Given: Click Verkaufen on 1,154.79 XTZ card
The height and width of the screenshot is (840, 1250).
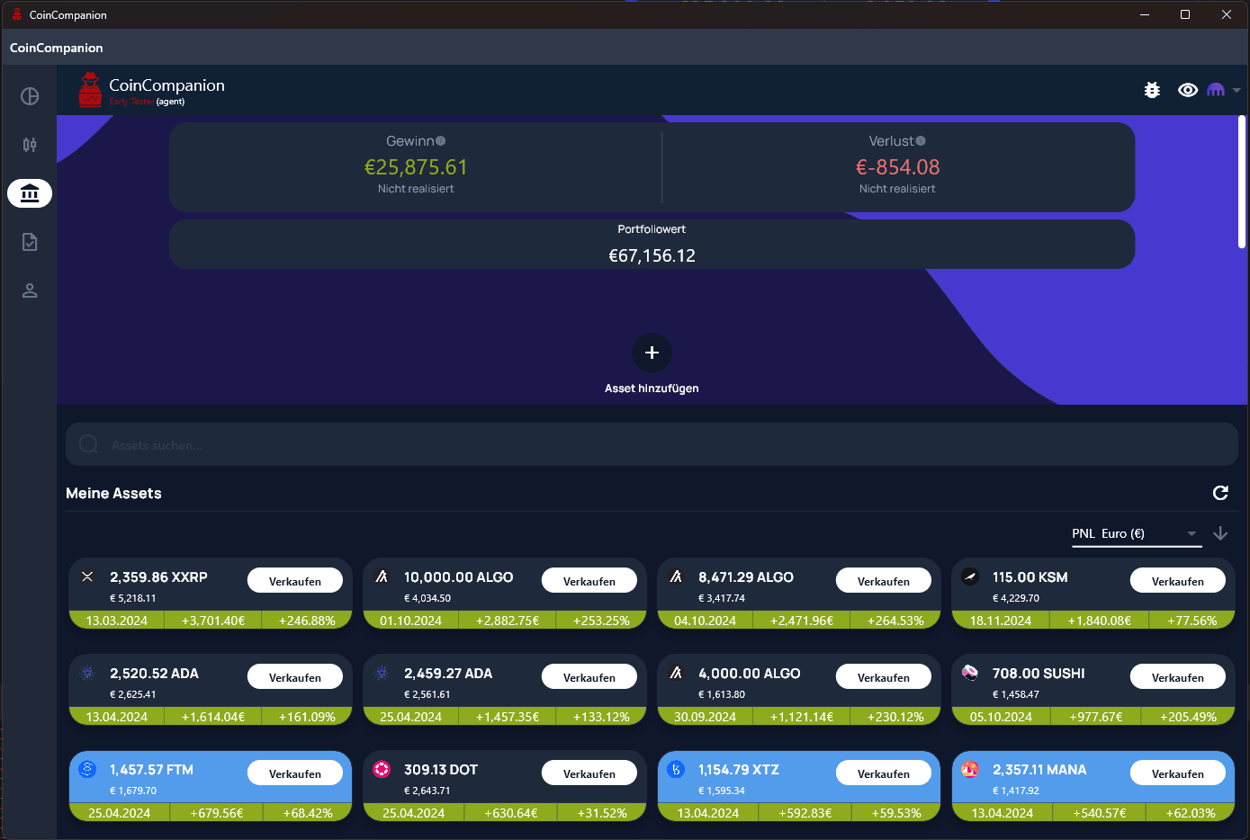Looking at the screenshot, I should coord(884,773).
